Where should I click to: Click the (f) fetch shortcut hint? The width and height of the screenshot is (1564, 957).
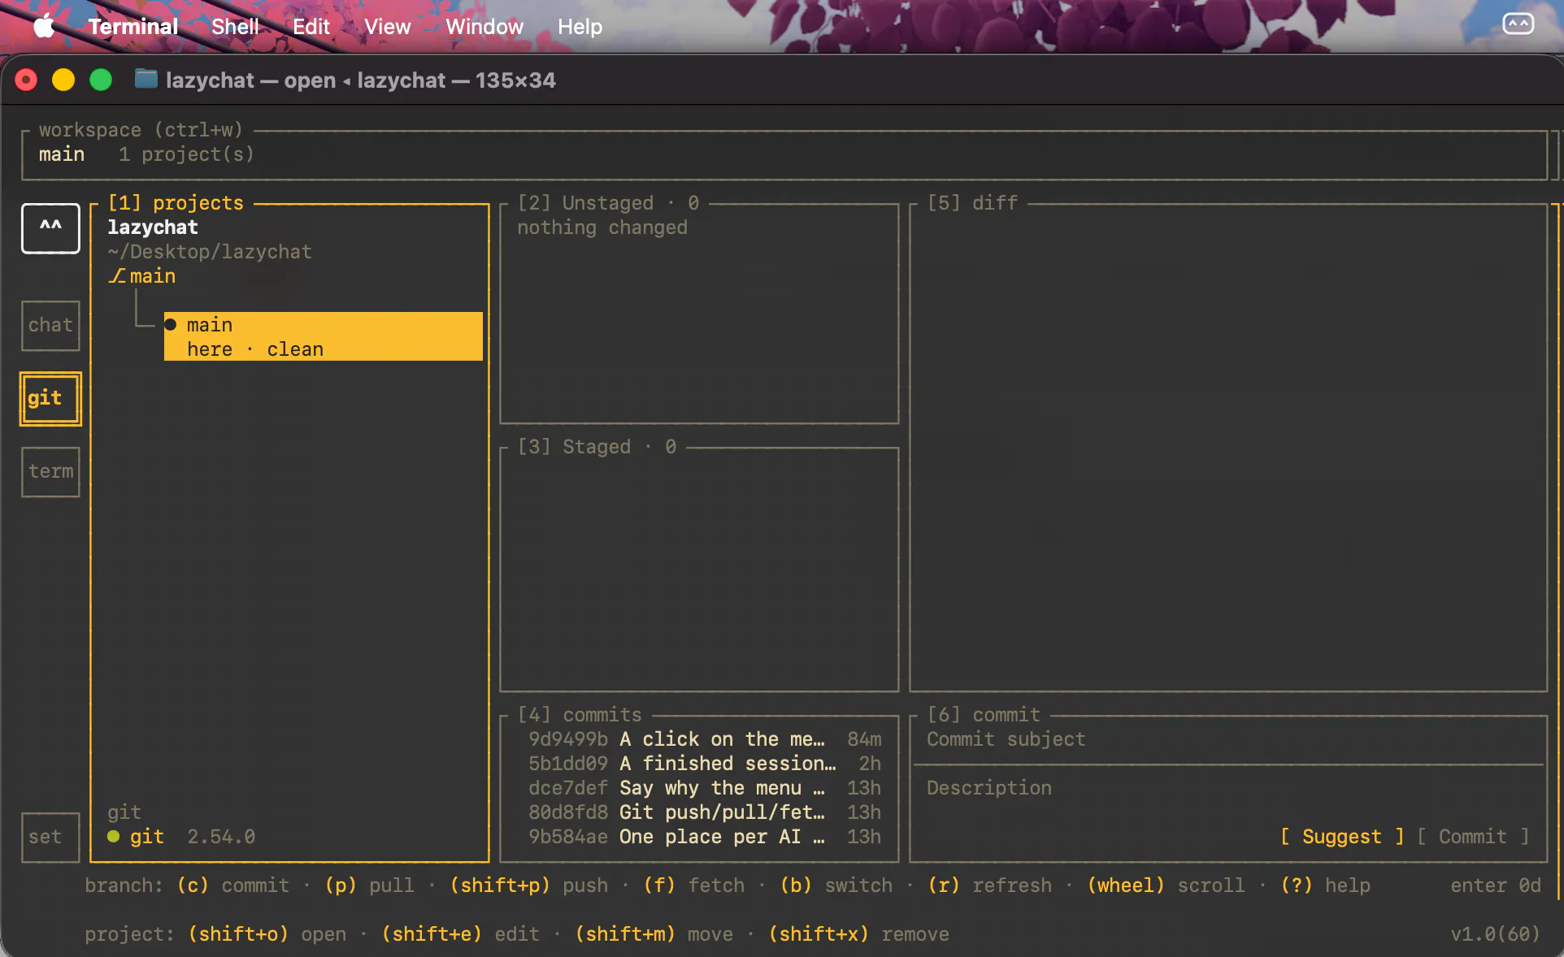[693, 886]
